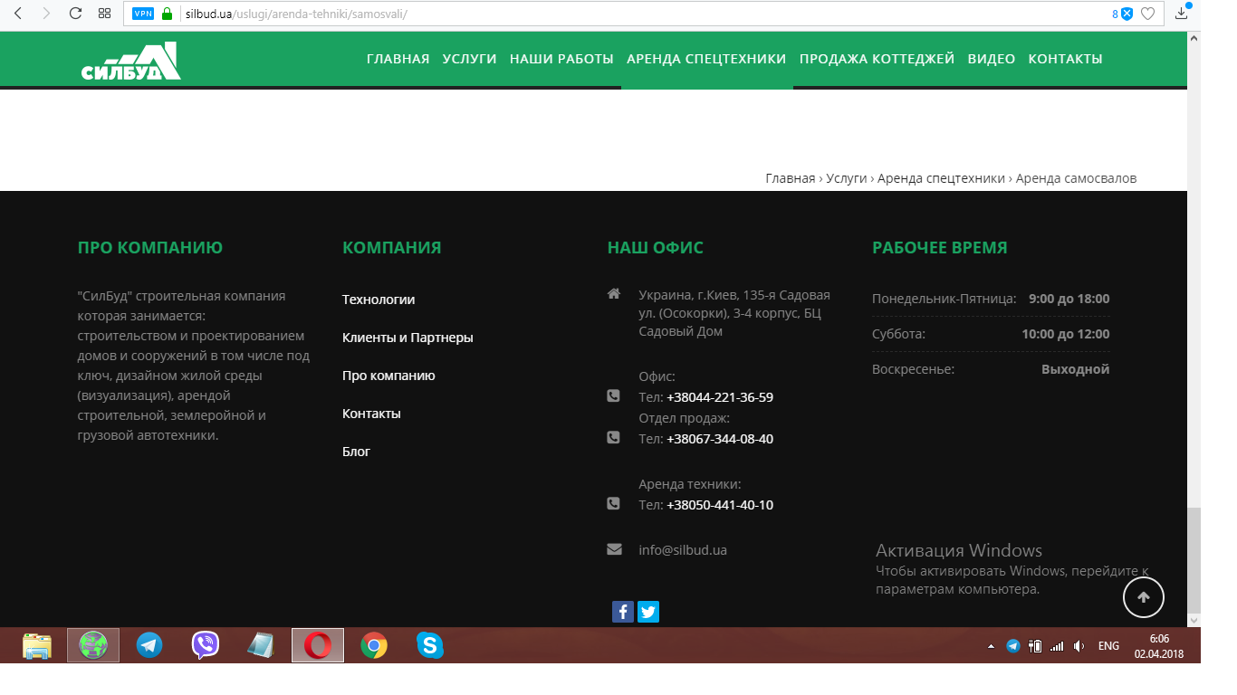The height and width of the screenshot is (695, 1237).
Task: Reload the page with refresh icon
Action: tap(75, 14)
